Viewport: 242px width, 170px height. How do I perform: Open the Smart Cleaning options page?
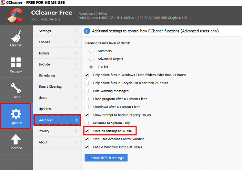[x=57, y=86]
